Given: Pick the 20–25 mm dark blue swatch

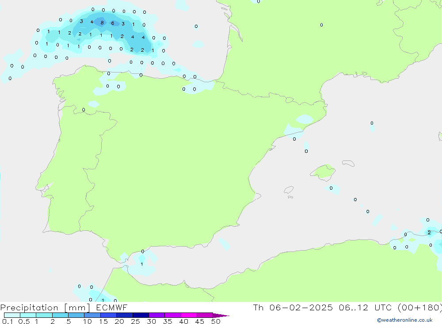Looking at the screenshot, I should click(x=125, y=315).
